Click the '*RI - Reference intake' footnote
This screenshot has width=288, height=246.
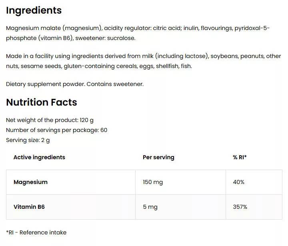coord(36,232)
